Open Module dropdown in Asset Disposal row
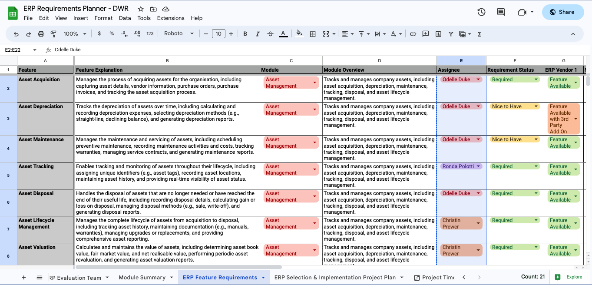The image size is (592, 285). tap(315, 196)
